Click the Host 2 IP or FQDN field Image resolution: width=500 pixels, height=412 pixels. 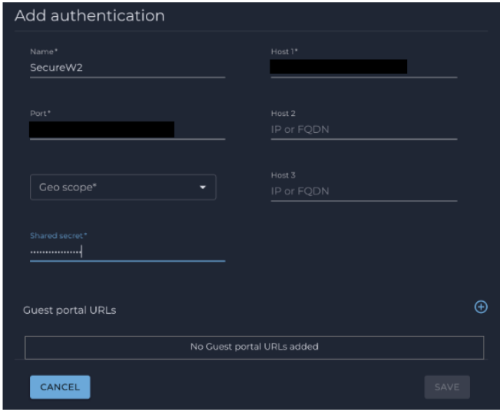[364, 130]
